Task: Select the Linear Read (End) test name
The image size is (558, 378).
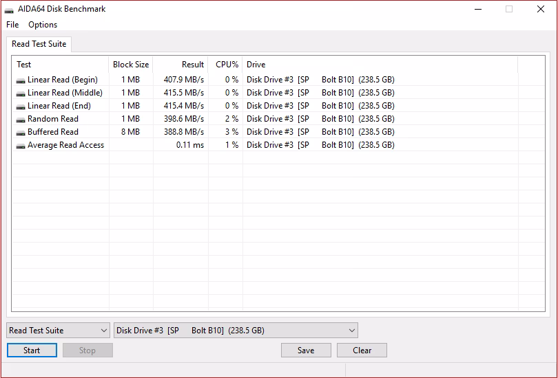Action: coord(59,106)
